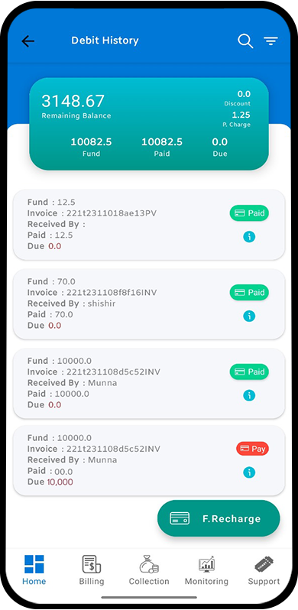Open the filter options icon
298x610 pixels.
pos(270,41)
